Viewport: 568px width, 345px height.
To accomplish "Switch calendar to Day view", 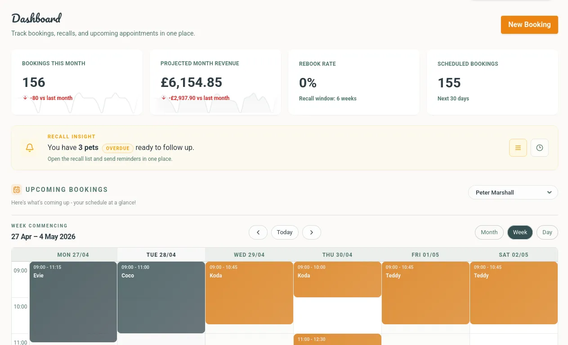I will [547, 232].
